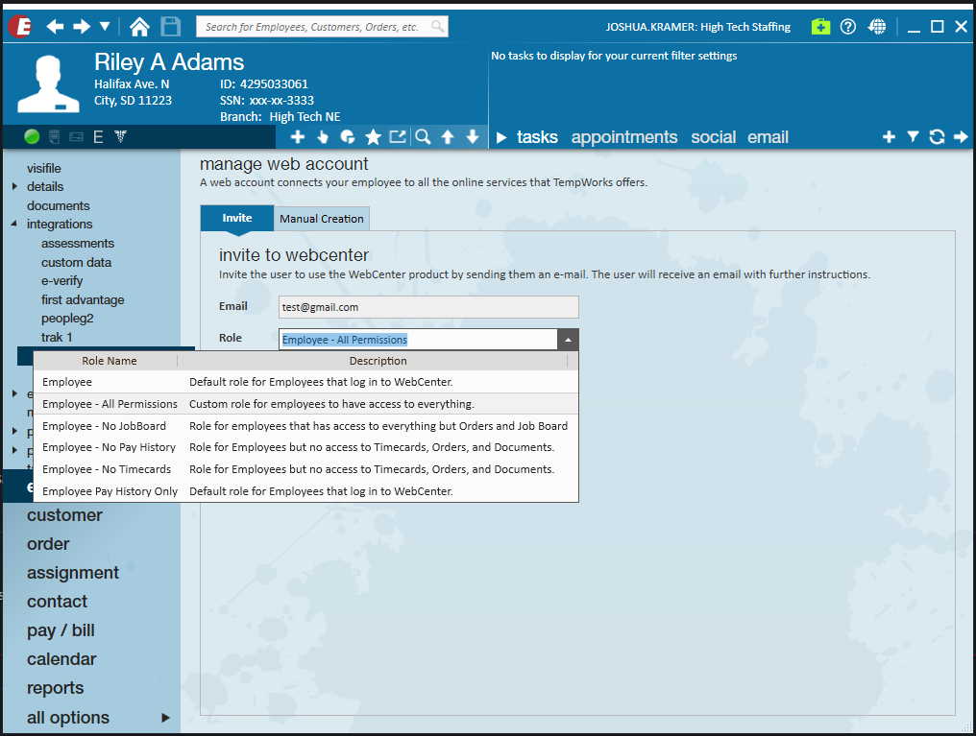Expand the details tree node
This screenshot has width=976, height=736.
15,186
